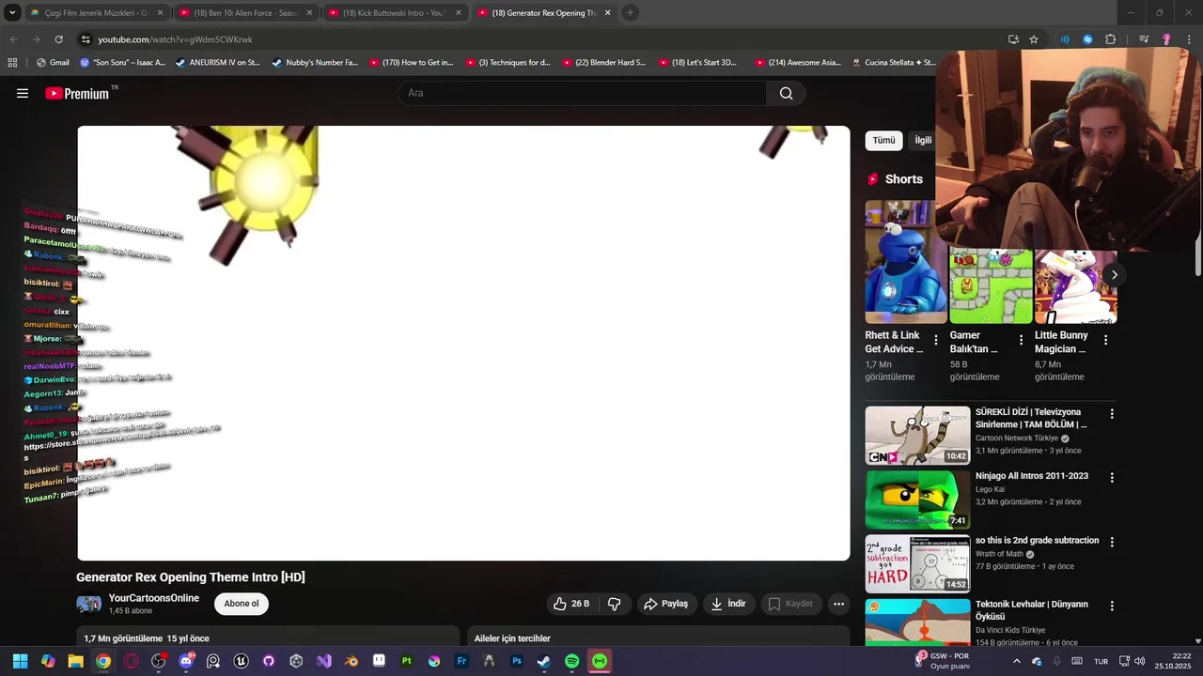The width and height of the screenshot is (1203, 676).
Task: Switch to Ben 10: Alien Force tab
Action: 244,13
